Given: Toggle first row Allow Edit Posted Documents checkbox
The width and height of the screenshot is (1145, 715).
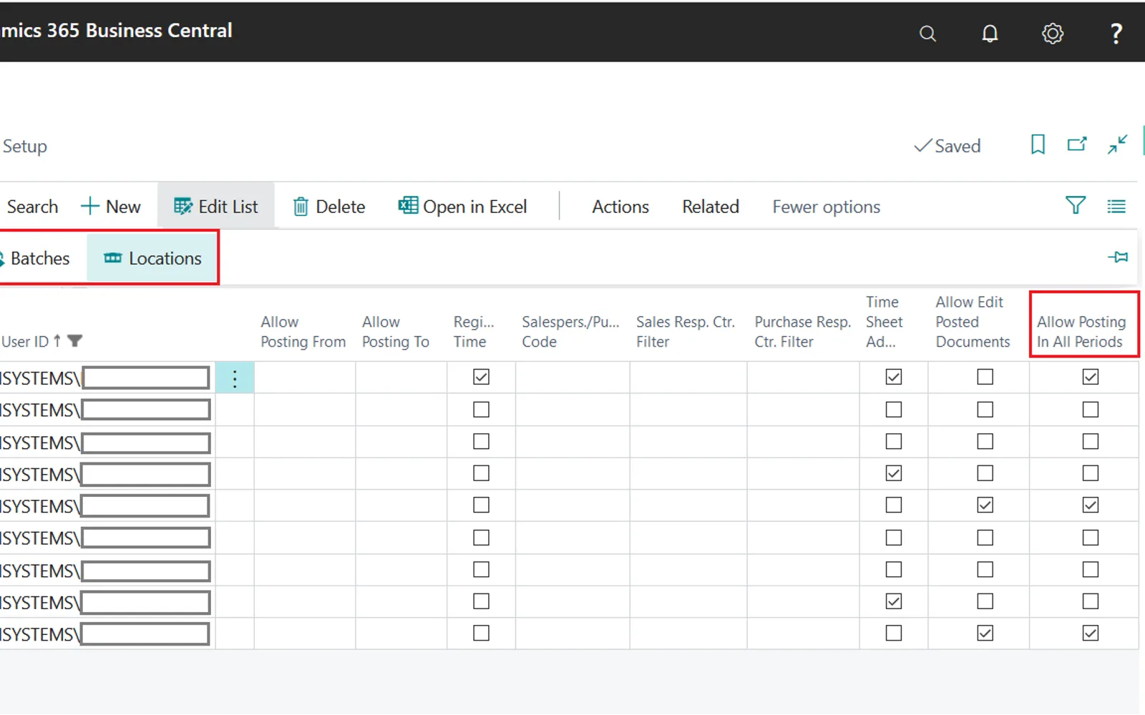Looking at the screenshot, I should point(985,377).
